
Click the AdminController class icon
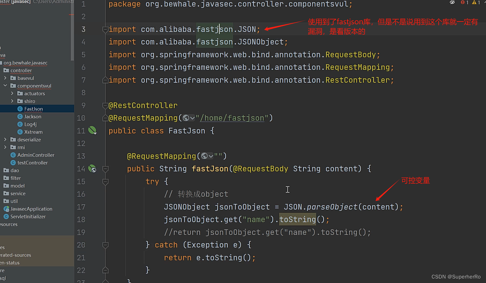click(13, 155)
